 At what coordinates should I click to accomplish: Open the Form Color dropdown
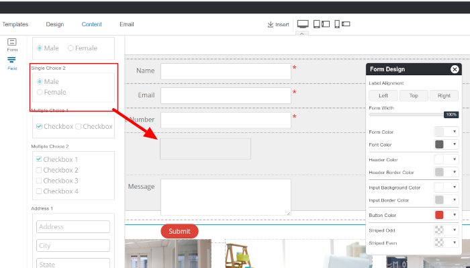point(446,132)
